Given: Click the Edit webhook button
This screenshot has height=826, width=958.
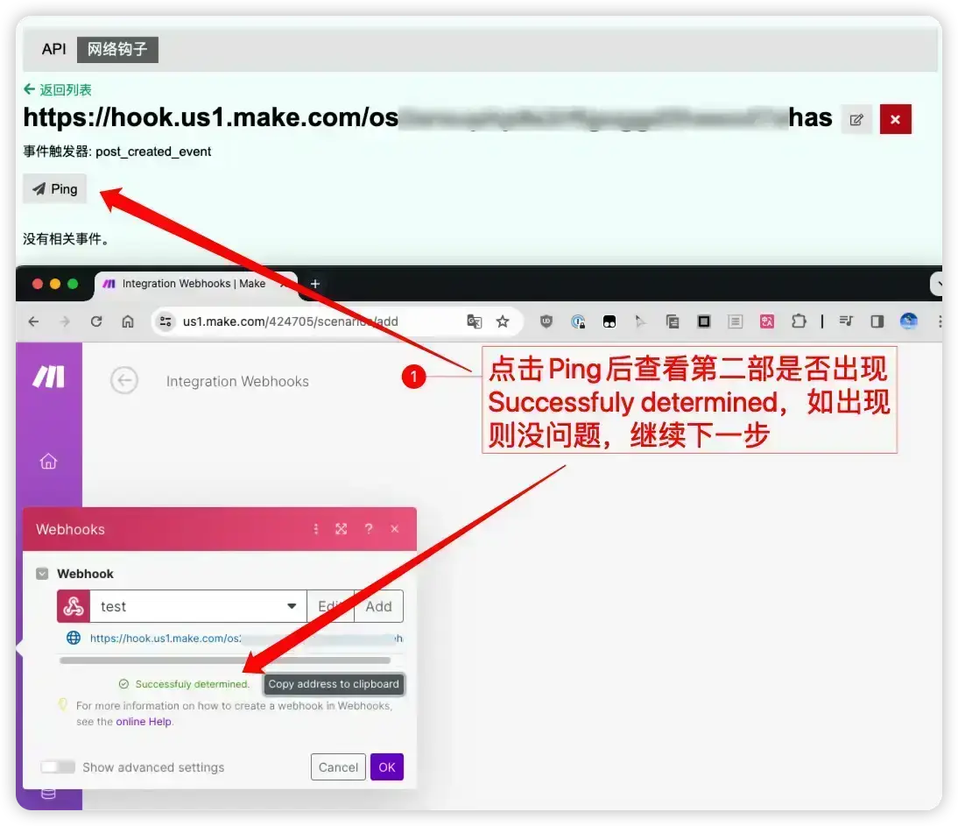Looking at the screenshot, I should pyautogui.click(x=330, y=606).
